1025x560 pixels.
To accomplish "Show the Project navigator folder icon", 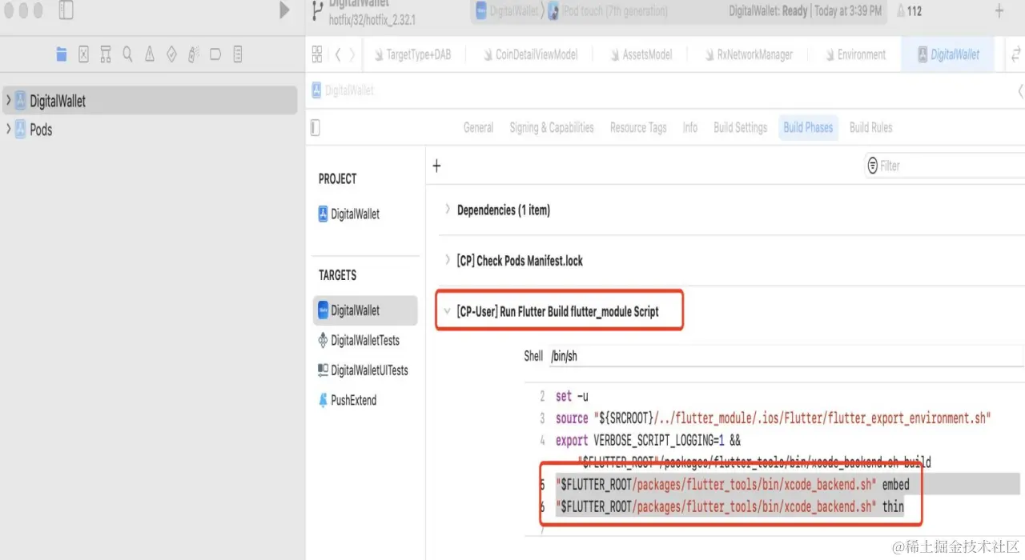I will pyautogui.click(x=62, y=54).
